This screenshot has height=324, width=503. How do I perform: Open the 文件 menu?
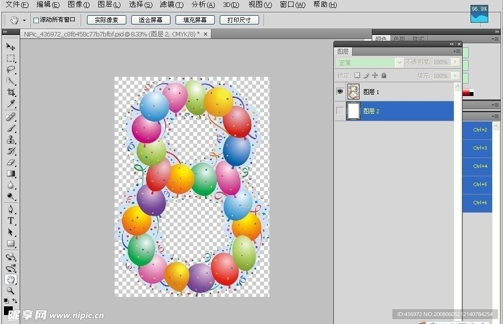(17, 4)
